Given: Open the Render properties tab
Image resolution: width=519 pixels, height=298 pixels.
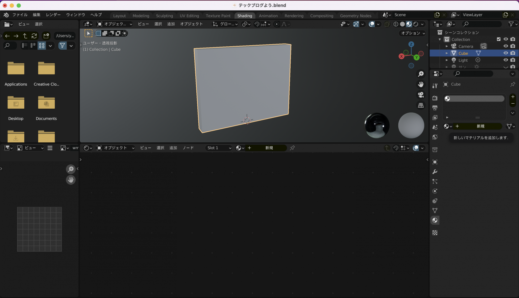Looking at the screenshot, I should [435, 98].
